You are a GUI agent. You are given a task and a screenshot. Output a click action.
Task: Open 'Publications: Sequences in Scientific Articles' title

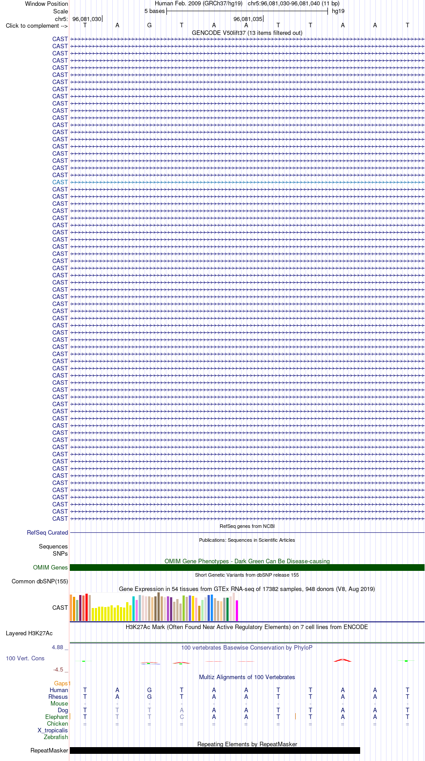247,540
